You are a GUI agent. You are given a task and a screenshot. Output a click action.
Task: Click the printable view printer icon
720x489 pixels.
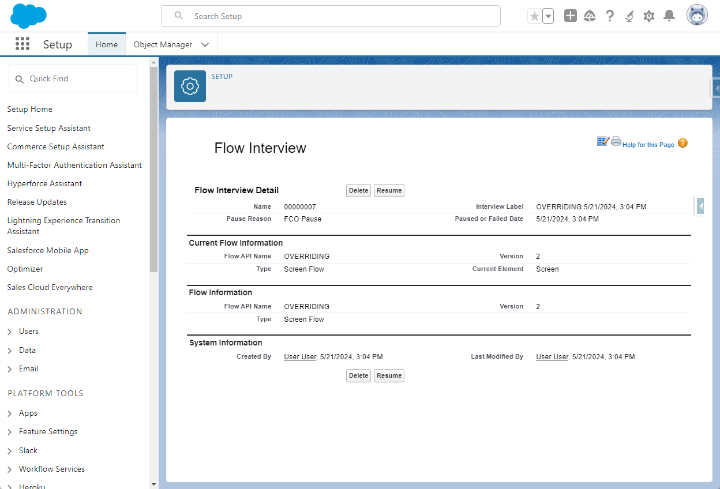coord(616,141)
